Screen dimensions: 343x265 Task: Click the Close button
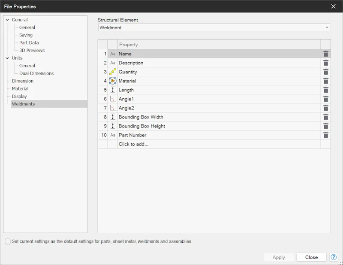pyautogui.click(x=311, y=257)
